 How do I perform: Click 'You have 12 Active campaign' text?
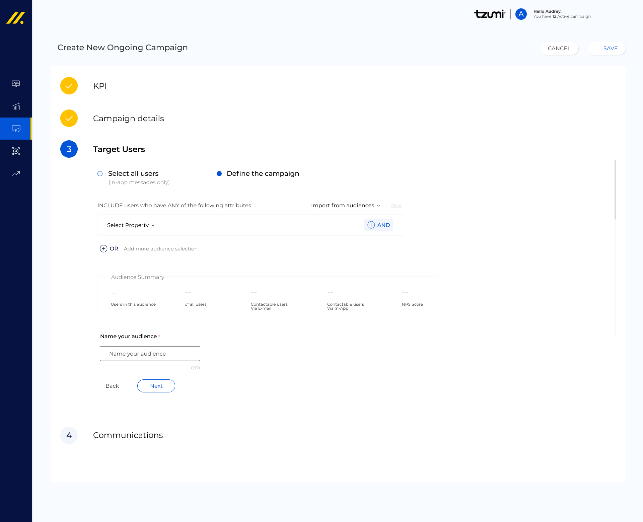tap(562, 16)
